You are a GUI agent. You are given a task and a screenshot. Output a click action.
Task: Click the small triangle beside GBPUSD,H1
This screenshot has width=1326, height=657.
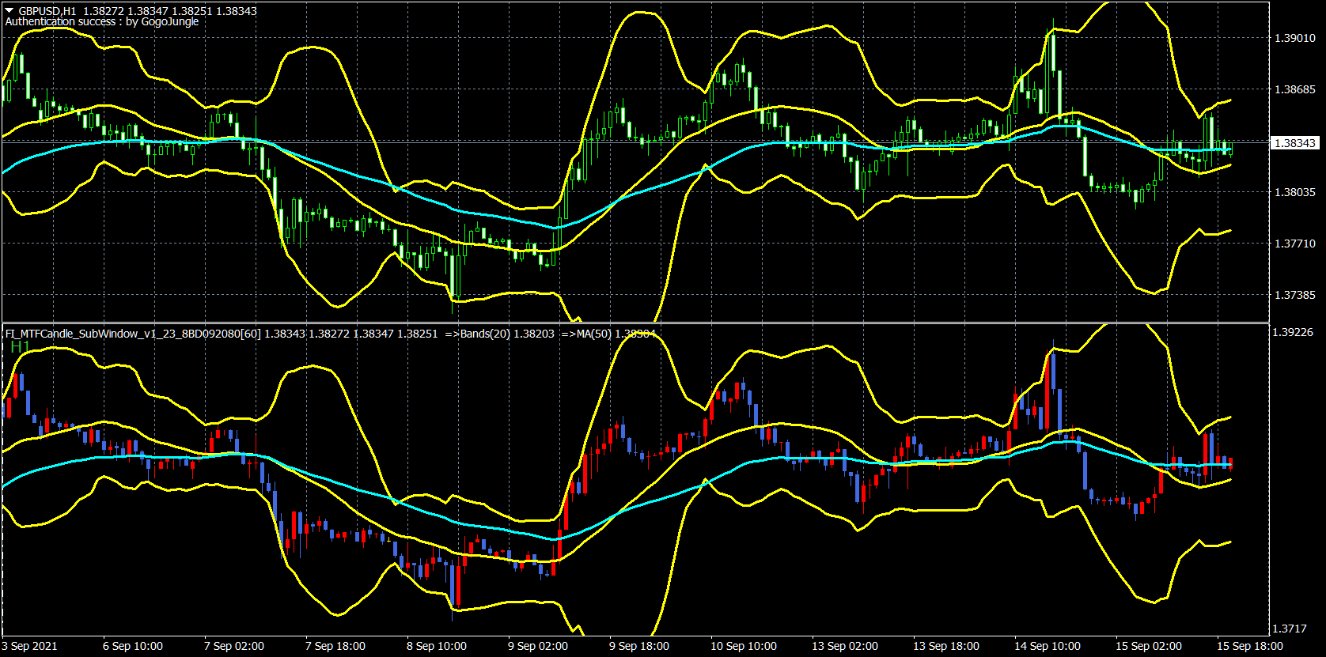(9, 11)
